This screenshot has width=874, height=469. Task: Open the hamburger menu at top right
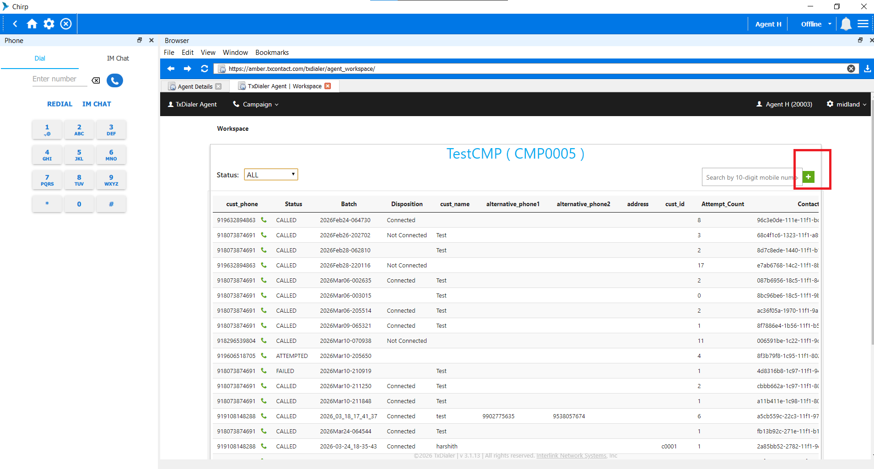863,24
